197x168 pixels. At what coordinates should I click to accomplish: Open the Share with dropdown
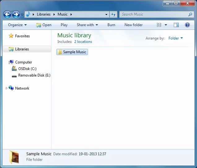[x=87, y=25]
